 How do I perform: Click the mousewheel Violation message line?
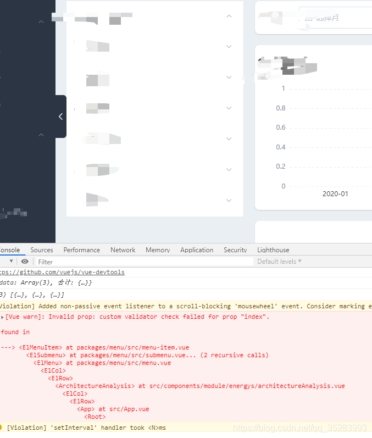coord(186,306)
